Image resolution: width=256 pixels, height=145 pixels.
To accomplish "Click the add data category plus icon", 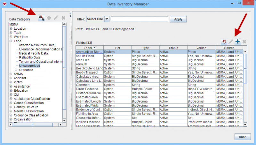I will (49, 18).
